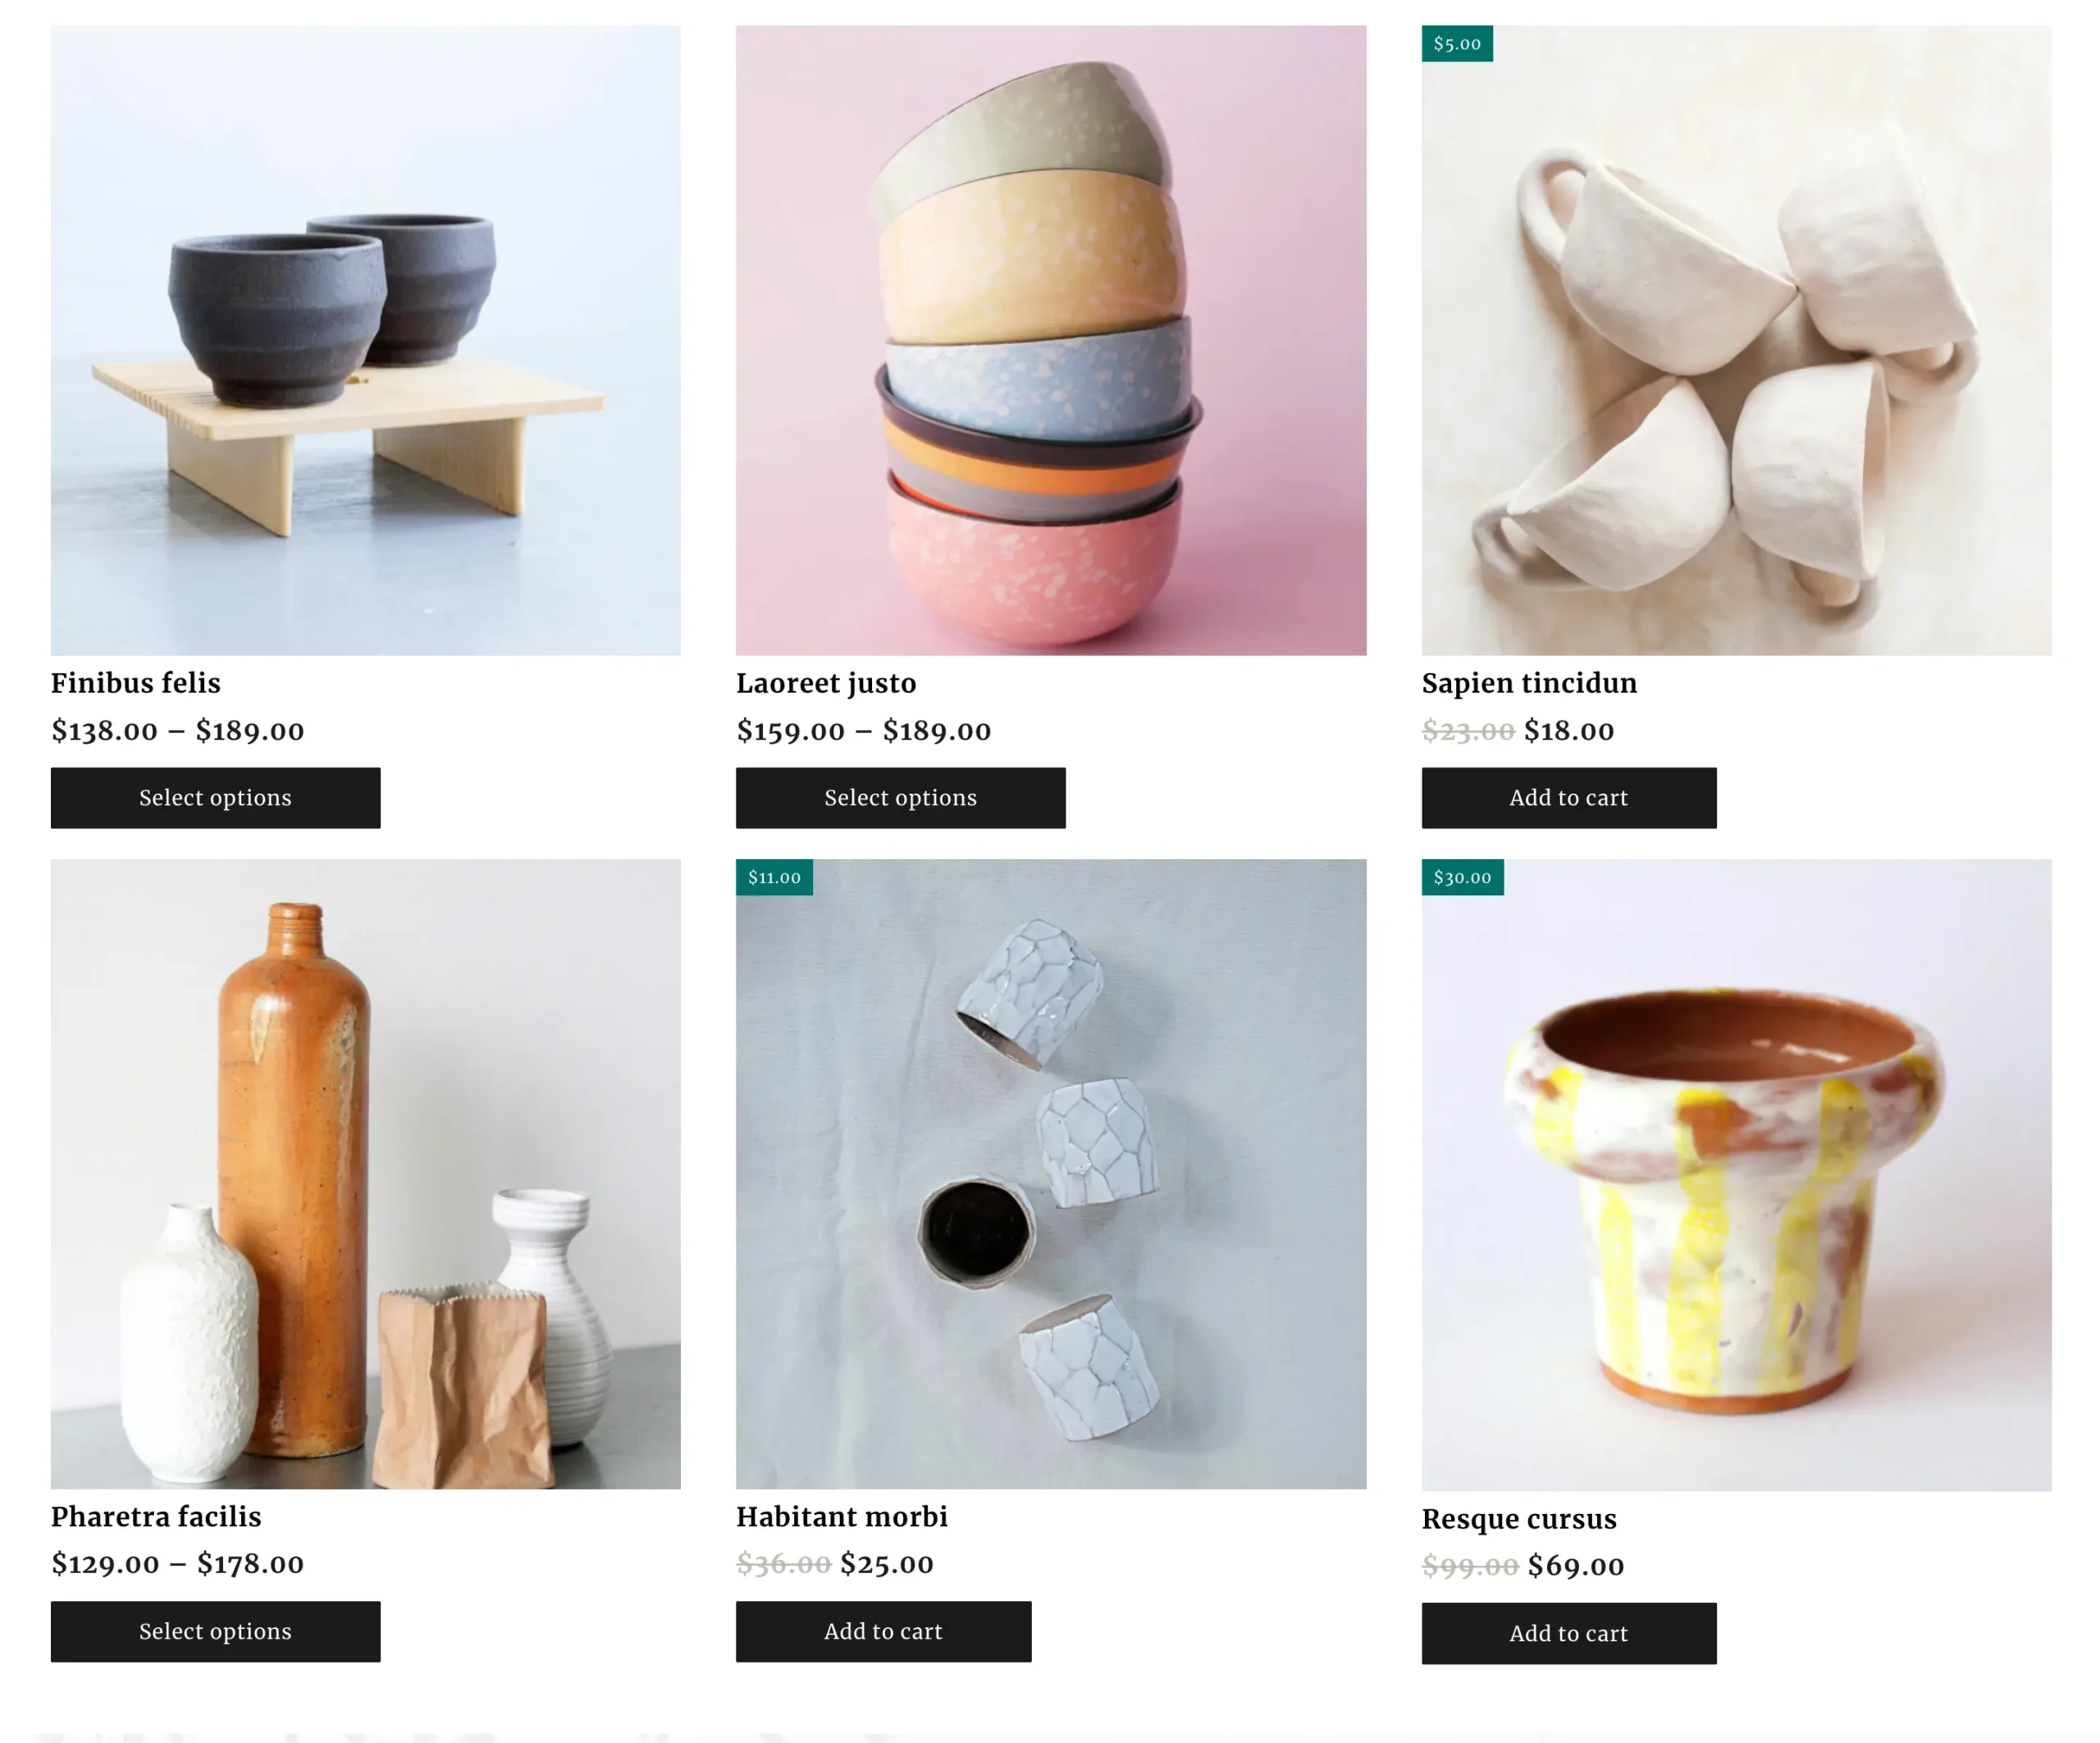Viewport: 2100px width, 1743px height.
Task: Click Select options for Laoreet justo
Action: pyautogui.click(x=900, y=798)
